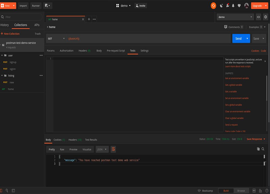The image size is (270, 194).
Task: Open more actions for listing folder
Action: (x=41, y=75)
